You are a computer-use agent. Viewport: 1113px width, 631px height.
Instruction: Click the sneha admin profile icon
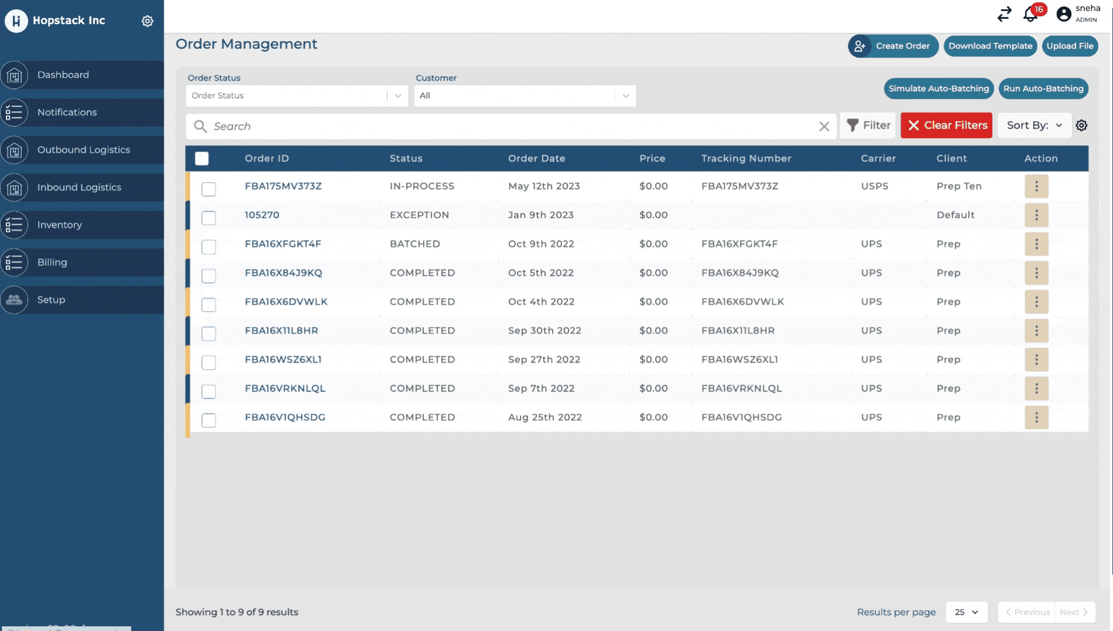click(1064, 14)
